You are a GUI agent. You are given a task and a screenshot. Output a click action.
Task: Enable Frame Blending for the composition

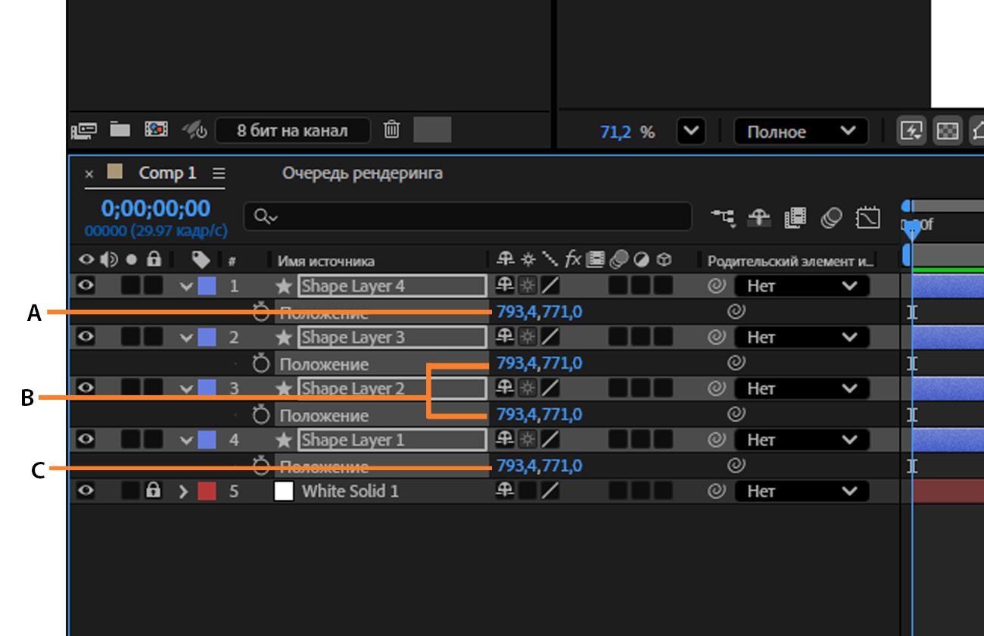click(x=795, y=218)
